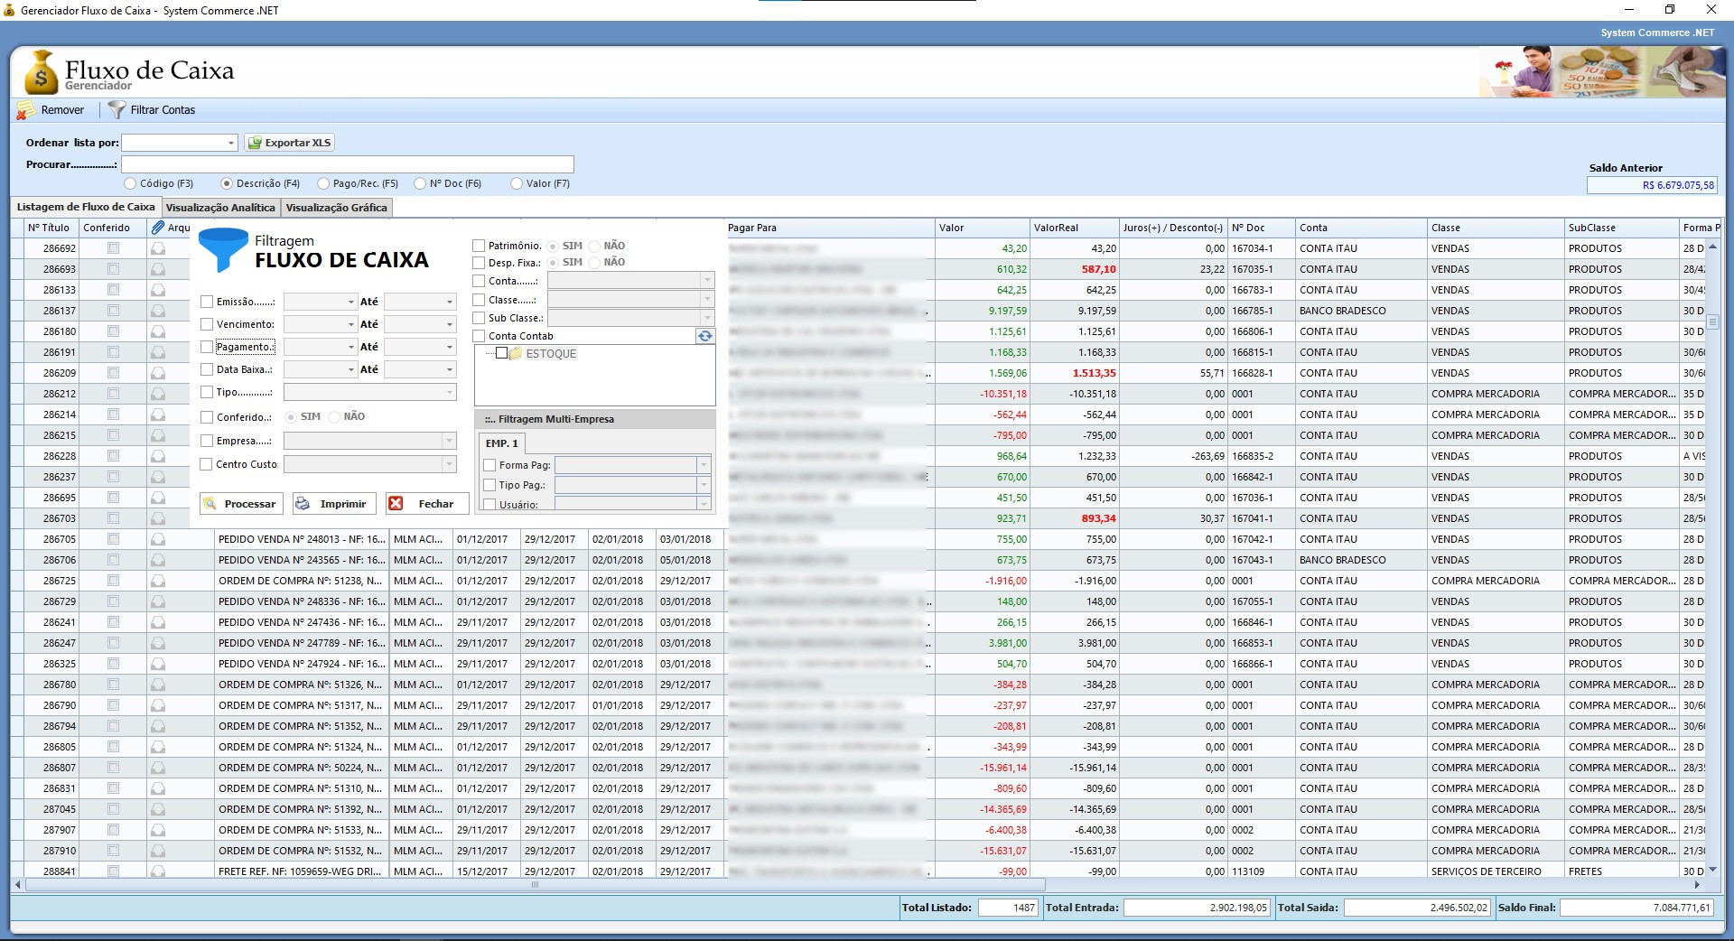Click the Imprimir printer button
Viewport: 1734px width, 941px height.
[x=333, y=504]
